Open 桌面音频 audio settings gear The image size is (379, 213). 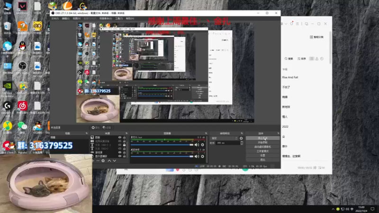(203, 157)
